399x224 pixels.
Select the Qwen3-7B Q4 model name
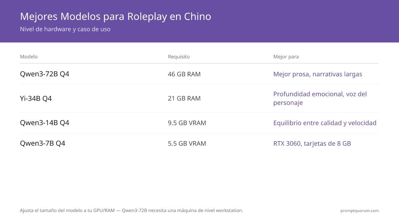43,143
